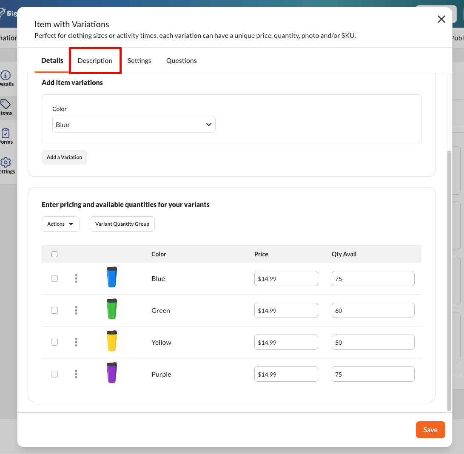Click the Variant Quantity Group button
Screen dimensions: 464x454
click(122, 224)
